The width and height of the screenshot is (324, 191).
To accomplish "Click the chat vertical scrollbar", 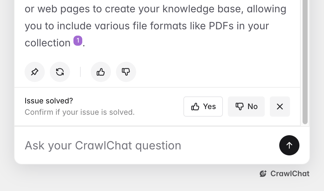I will (x=305, y=63).
